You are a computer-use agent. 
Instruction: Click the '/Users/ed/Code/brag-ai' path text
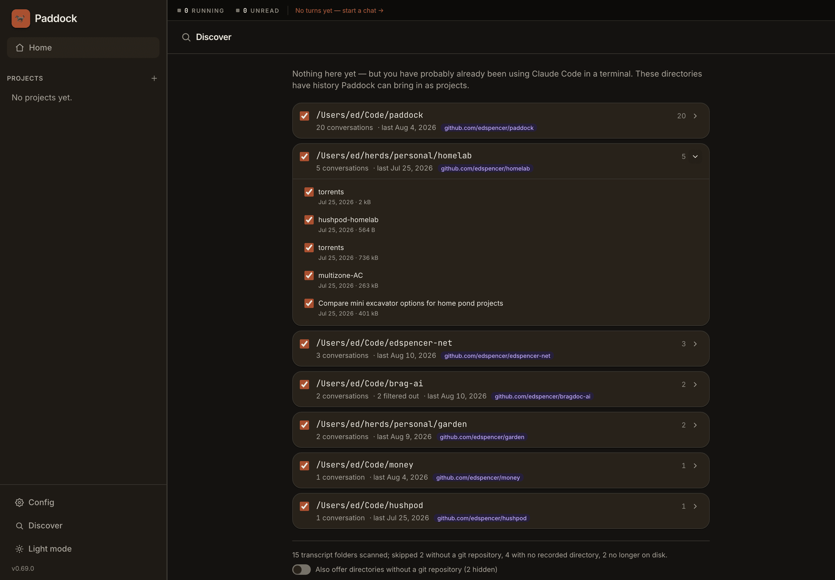pyautogui.click(x=370, y=384)
